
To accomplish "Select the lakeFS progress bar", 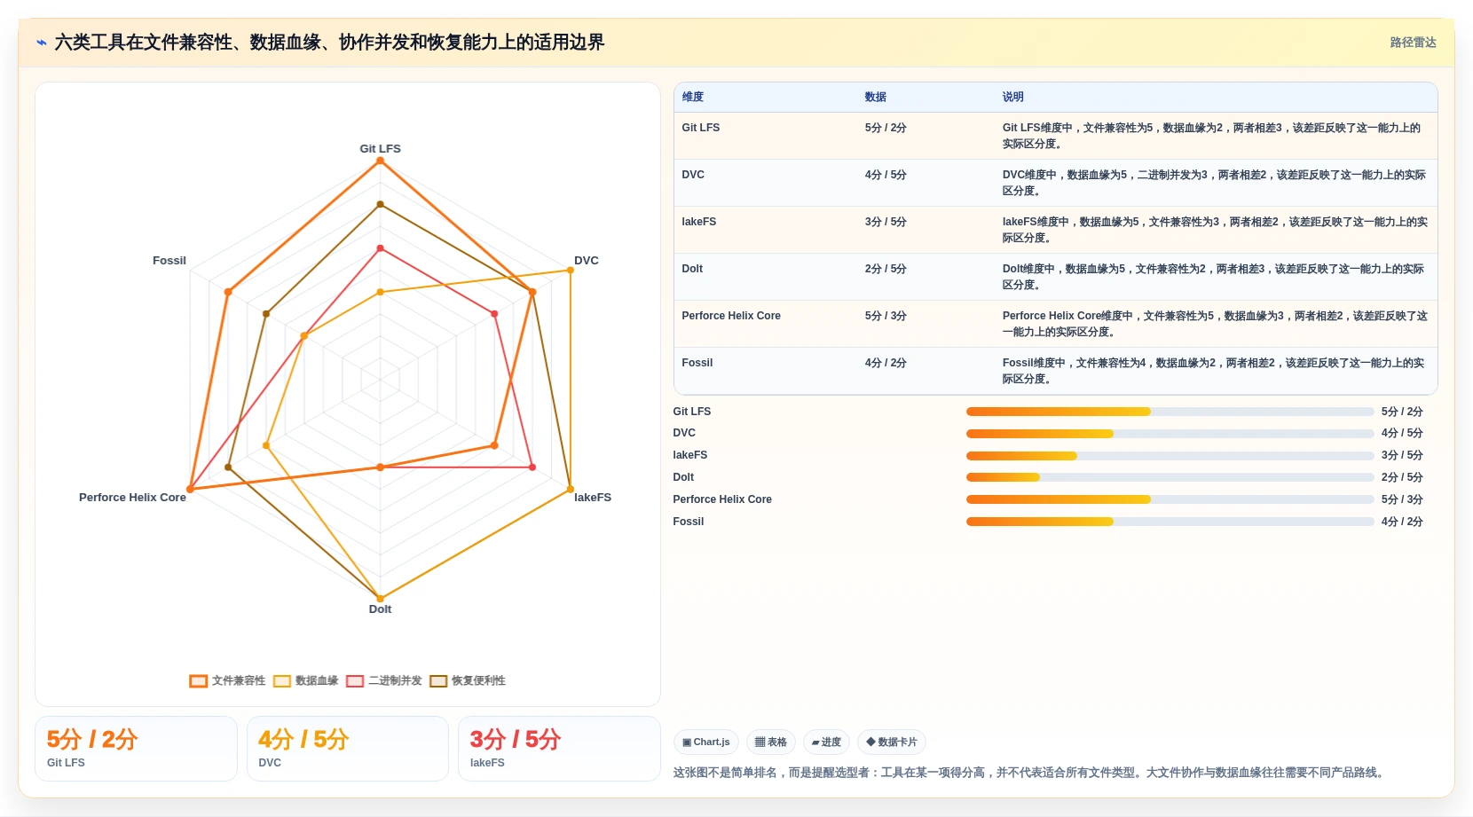I will 1170,456.
